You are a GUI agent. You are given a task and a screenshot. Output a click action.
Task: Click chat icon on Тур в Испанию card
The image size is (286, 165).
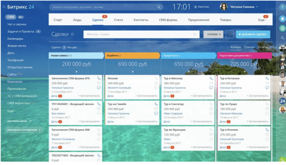coord(267,88)
